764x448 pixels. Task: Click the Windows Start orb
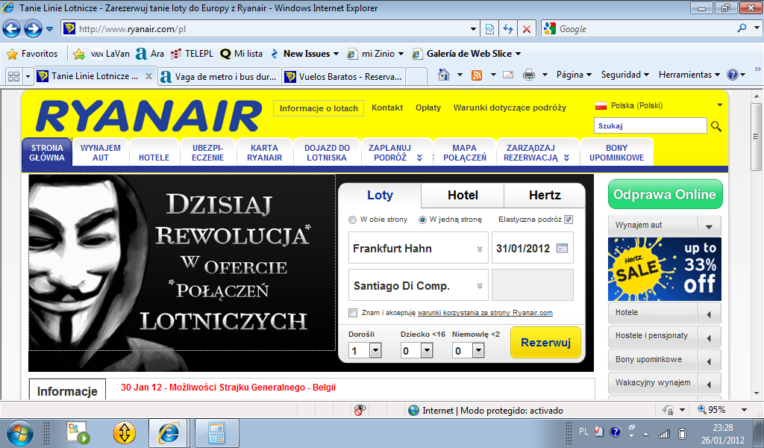20,433
